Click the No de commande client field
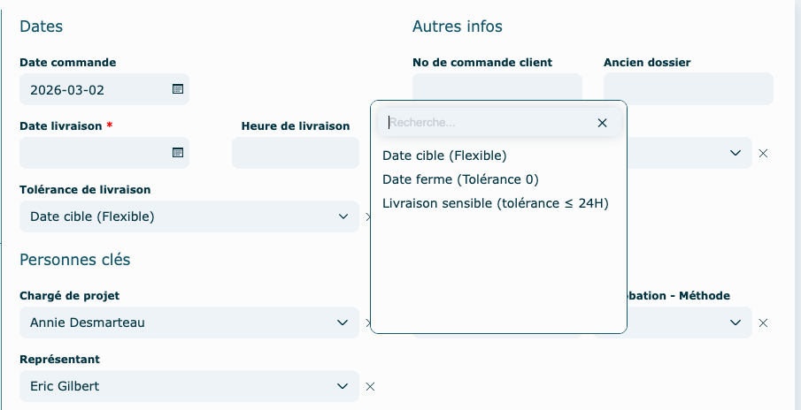Viewport: 801px width, 410px height. (x=497, y=87)
